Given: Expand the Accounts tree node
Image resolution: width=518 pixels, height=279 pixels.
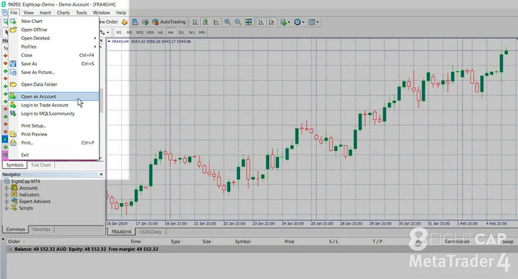Looking at the screenshot, I should click(x=6, y=188).
